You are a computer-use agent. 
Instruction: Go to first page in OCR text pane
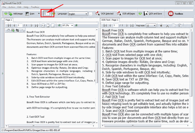tap(105, 25)
